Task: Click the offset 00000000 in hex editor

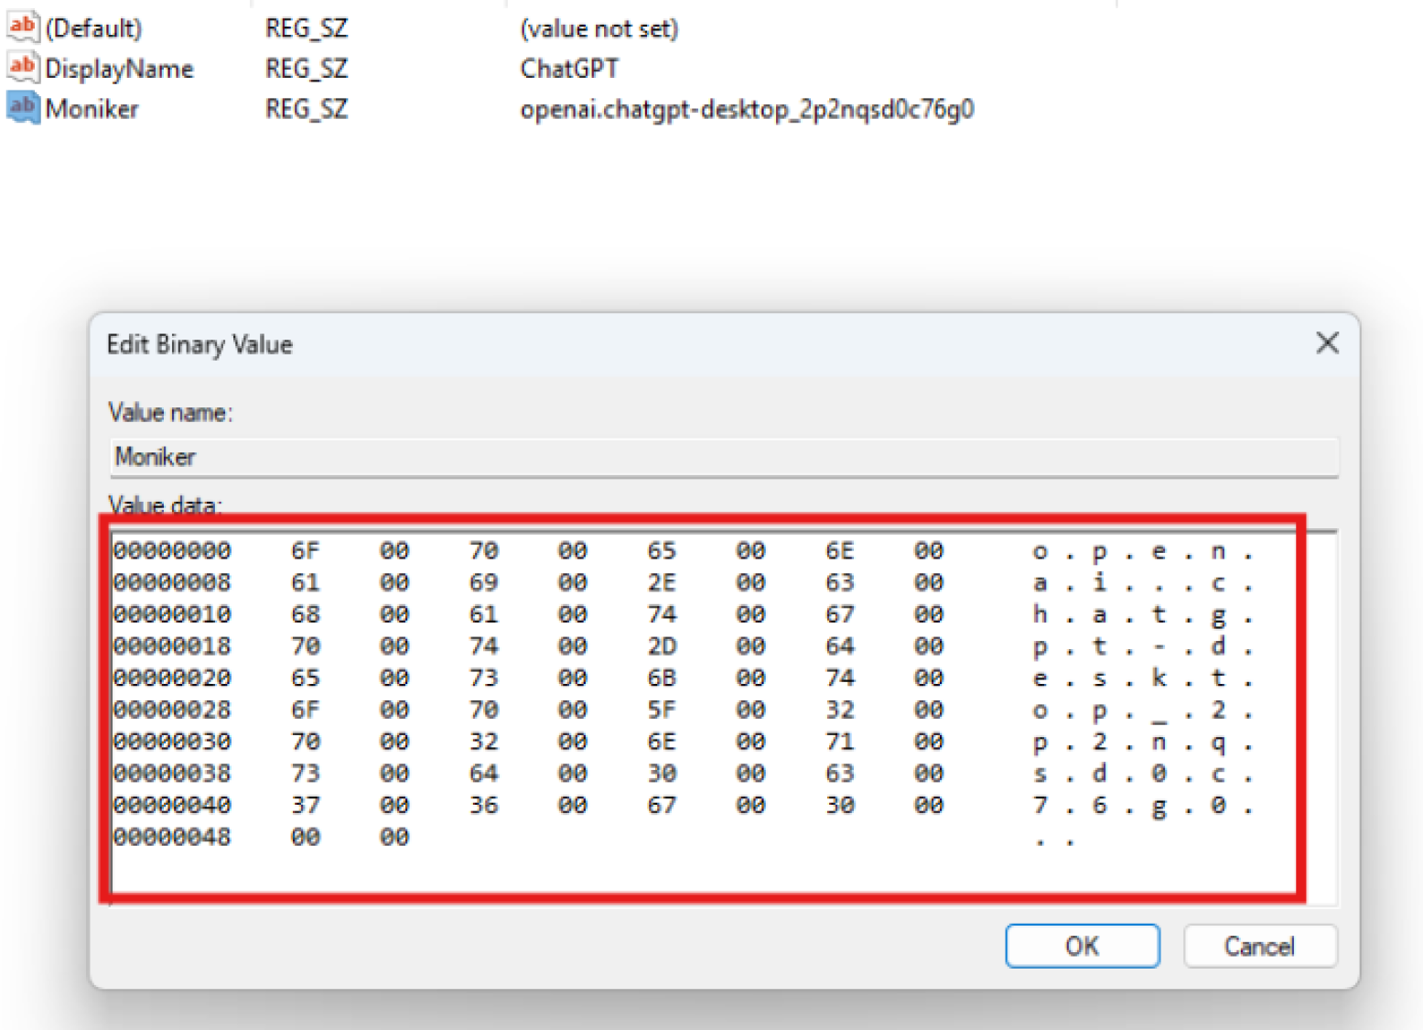Action: click(172, 550)
